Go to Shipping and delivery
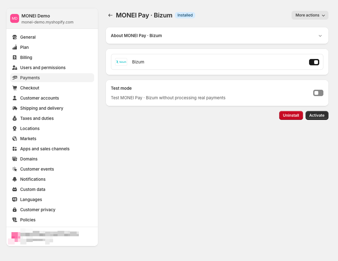The width and height of the screenshot is (338, 261). 52,108
